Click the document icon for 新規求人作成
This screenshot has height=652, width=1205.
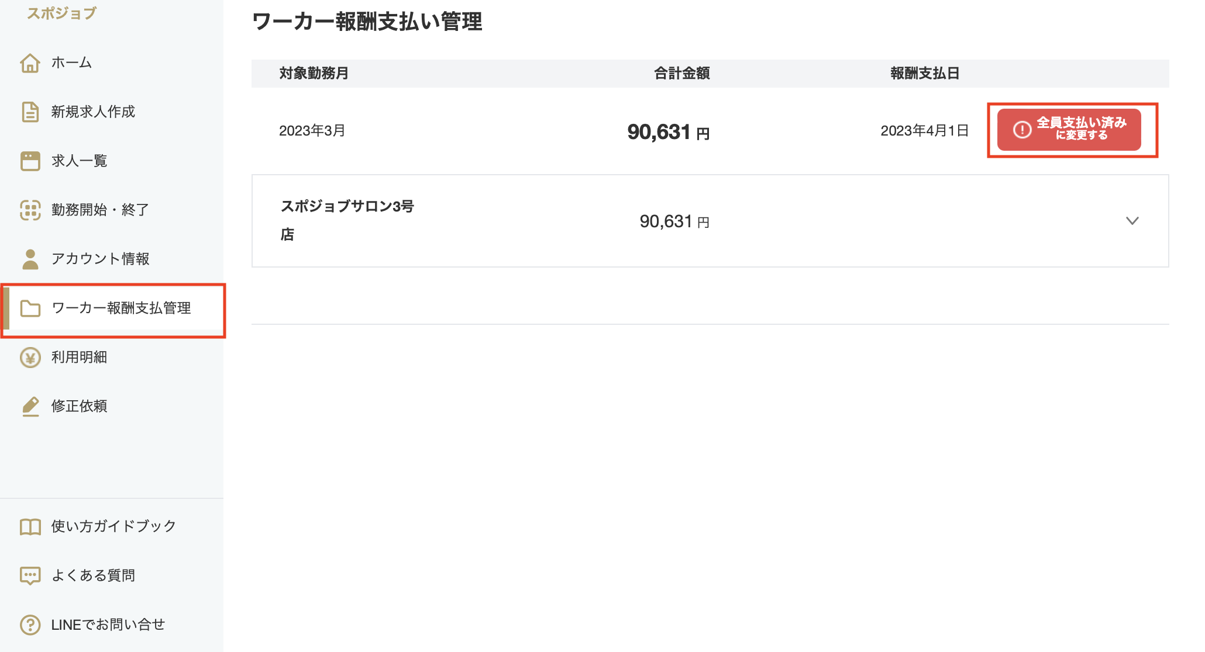(30, 112)
